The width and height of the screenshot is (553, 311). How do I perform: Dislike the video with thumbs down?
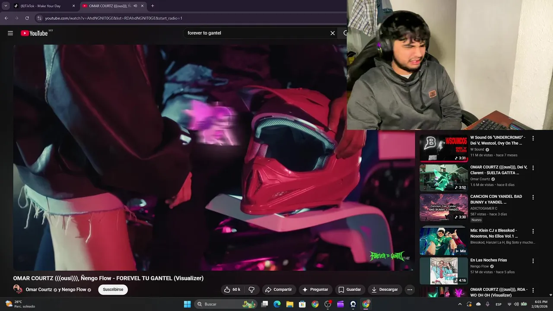point(251,289)
